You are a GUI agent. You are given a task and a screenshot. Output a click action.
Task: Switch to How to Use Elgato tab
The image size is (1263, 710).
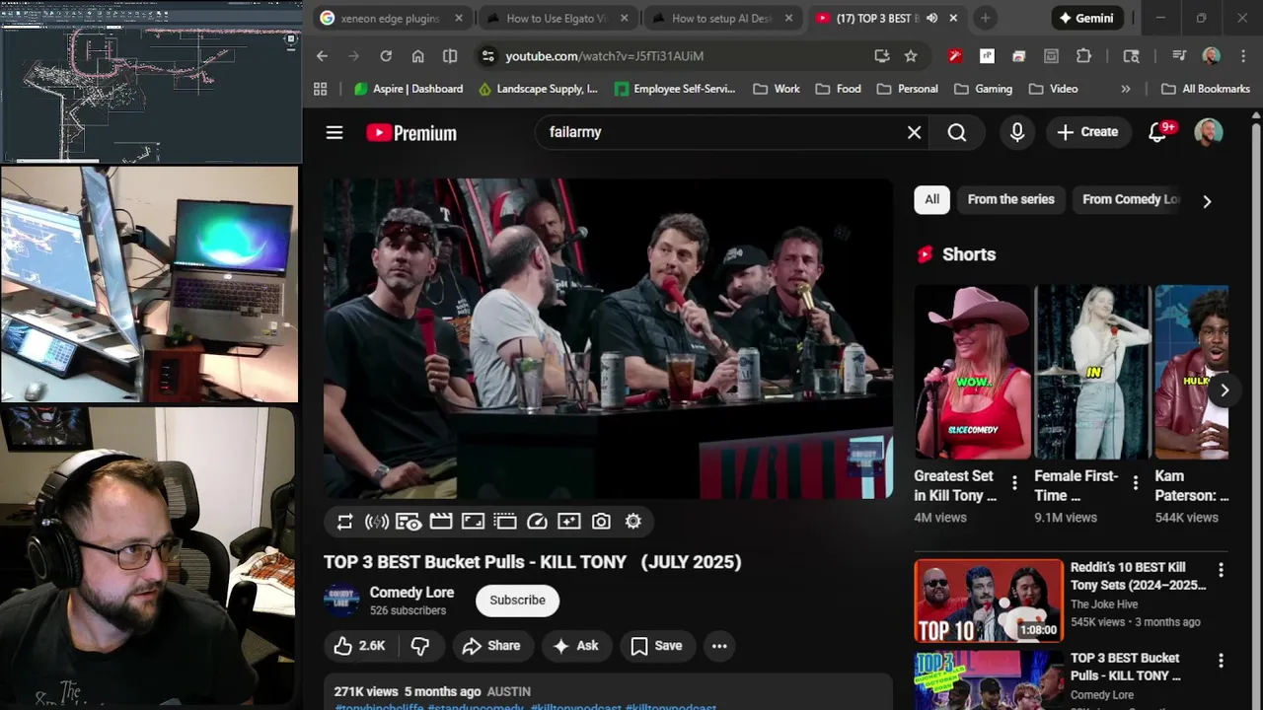click(558, 18)
